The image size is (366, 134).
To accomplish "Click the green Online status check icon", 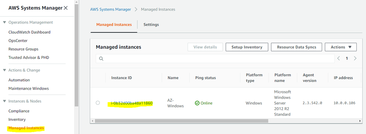I will click(197, 103).
